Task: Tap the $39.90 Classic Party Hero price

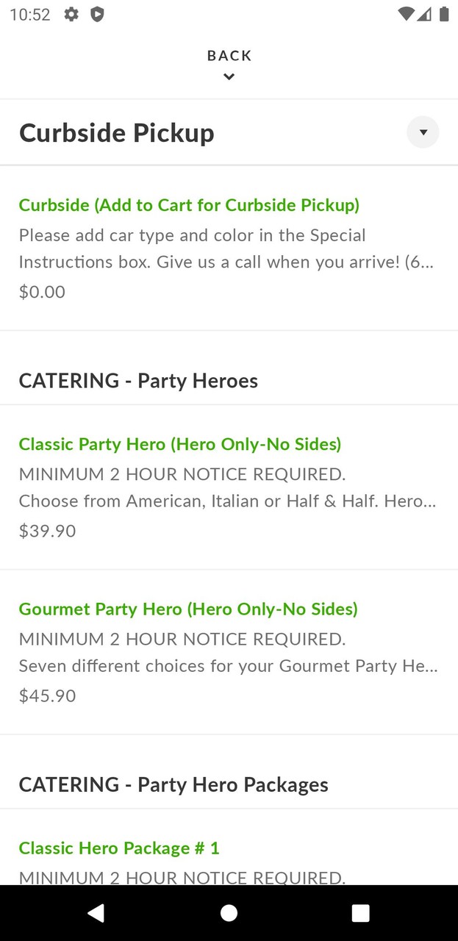Action: click(x=47, y=531)
